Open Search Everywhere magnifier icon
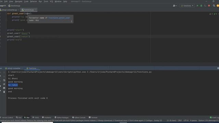Screen dimensions: 219x123 (214, 6)
